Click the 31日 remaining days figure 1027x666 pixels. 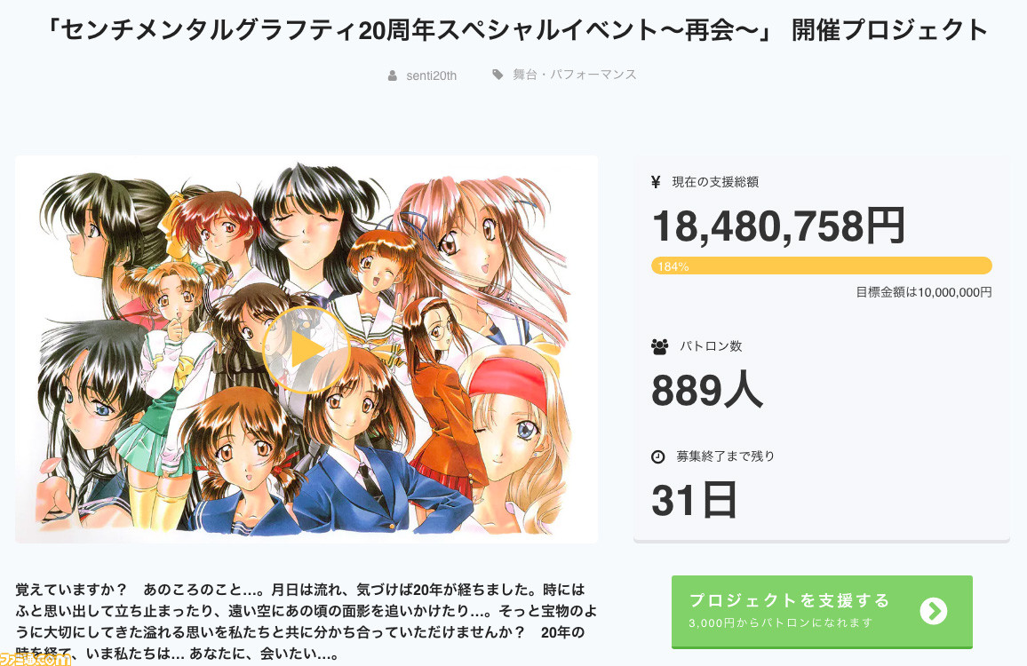click(x=694, y=499)
